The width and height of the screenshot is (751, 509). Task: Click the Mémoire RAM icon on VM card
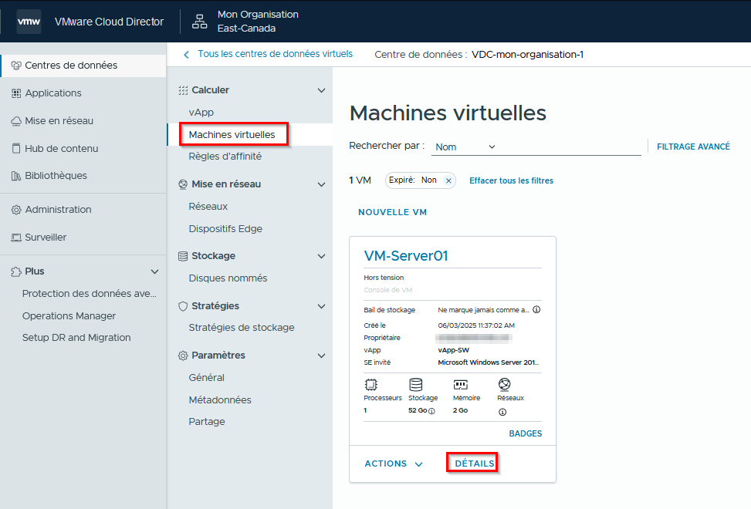460,385
